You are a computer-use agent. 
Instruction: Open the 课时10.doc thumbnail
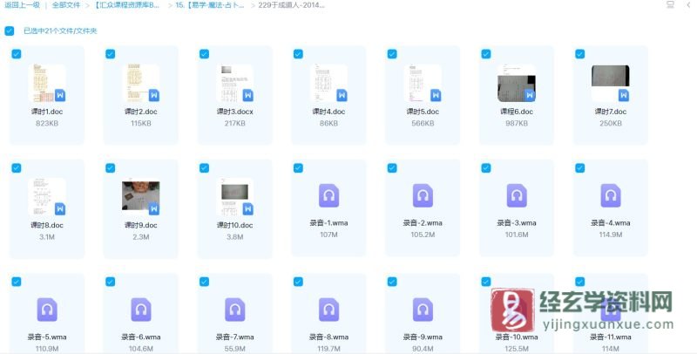[235, 196]
